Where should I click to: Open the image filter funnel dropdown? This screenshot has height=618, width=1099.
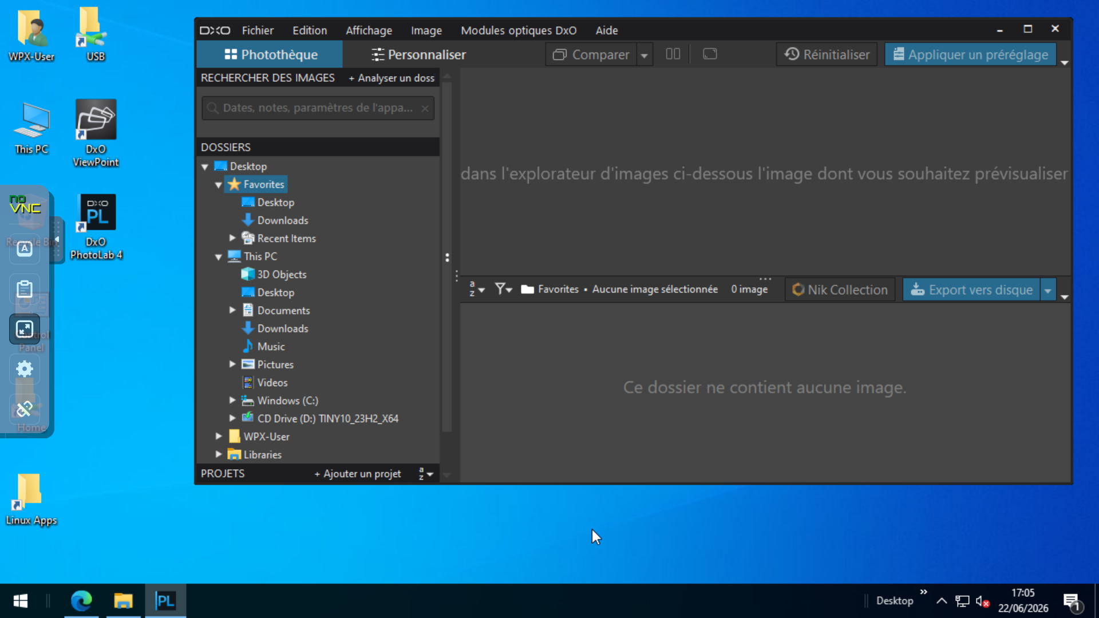504,290
